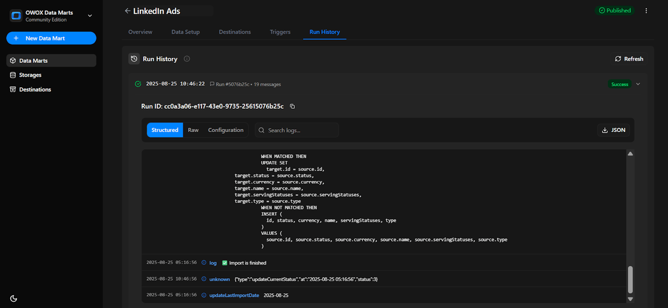The width and height of the screenshot is (668, 308).
Task: Click the info icon beside the 'unknown' entry
Action: [204, 279]
